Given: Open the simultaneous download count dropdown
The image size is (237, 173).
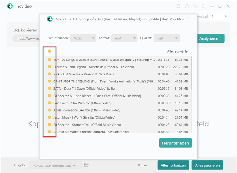Looking at the screenshot, I should 219,16.
